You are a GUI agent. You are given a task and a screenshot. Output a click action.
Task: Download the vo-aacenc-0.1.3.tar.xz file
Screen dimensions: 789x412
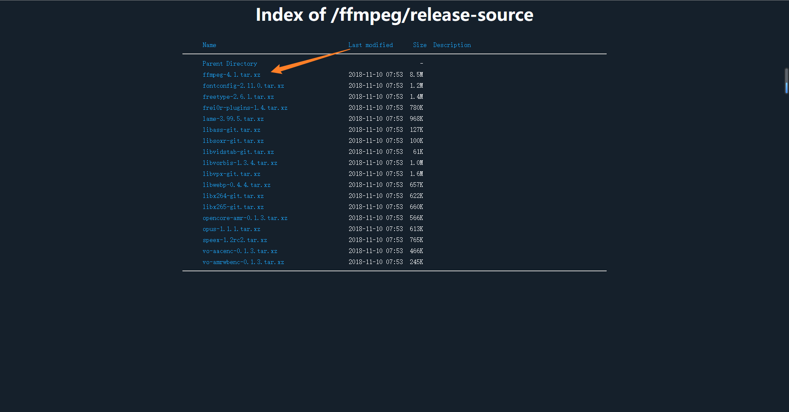click(240, 251)
